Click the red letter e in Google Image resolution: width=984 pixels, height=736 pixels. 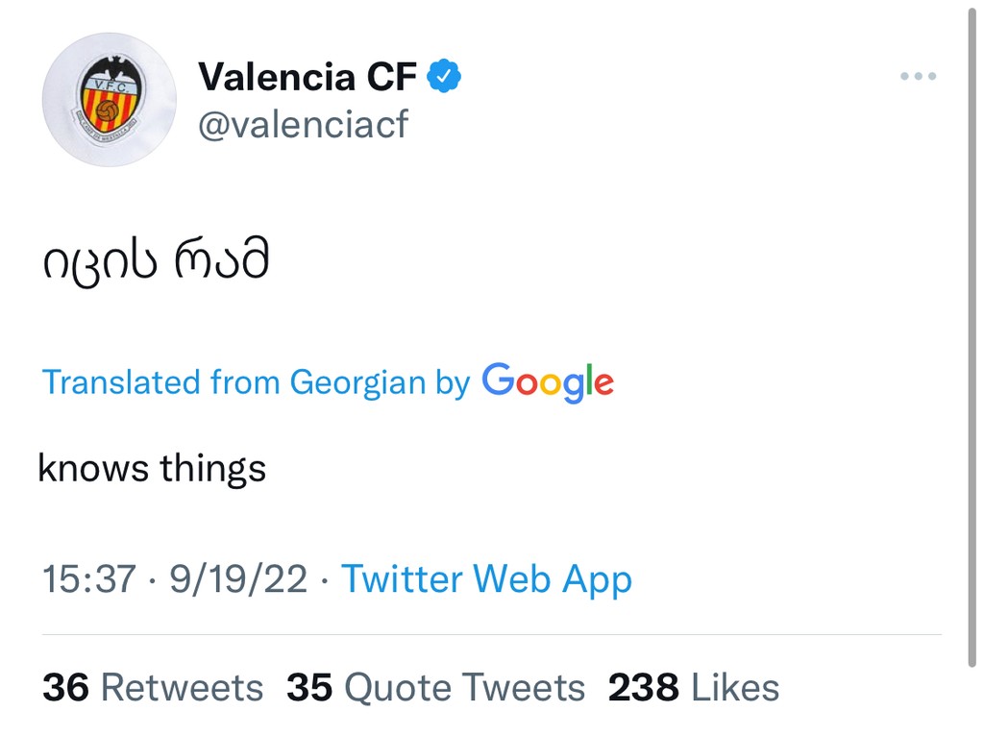click(603, 384)
